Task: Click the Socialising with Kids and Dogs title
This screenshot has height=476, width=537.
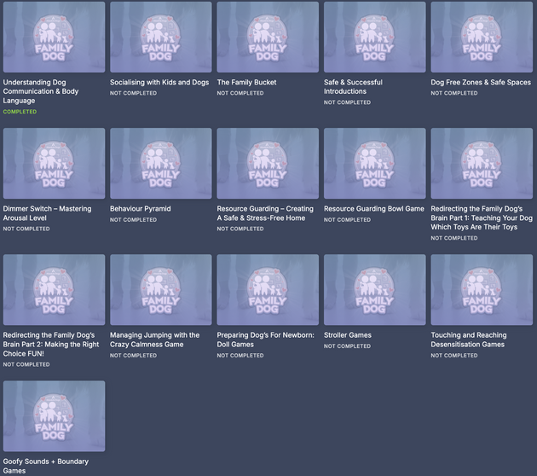Action: click(159, 83)
